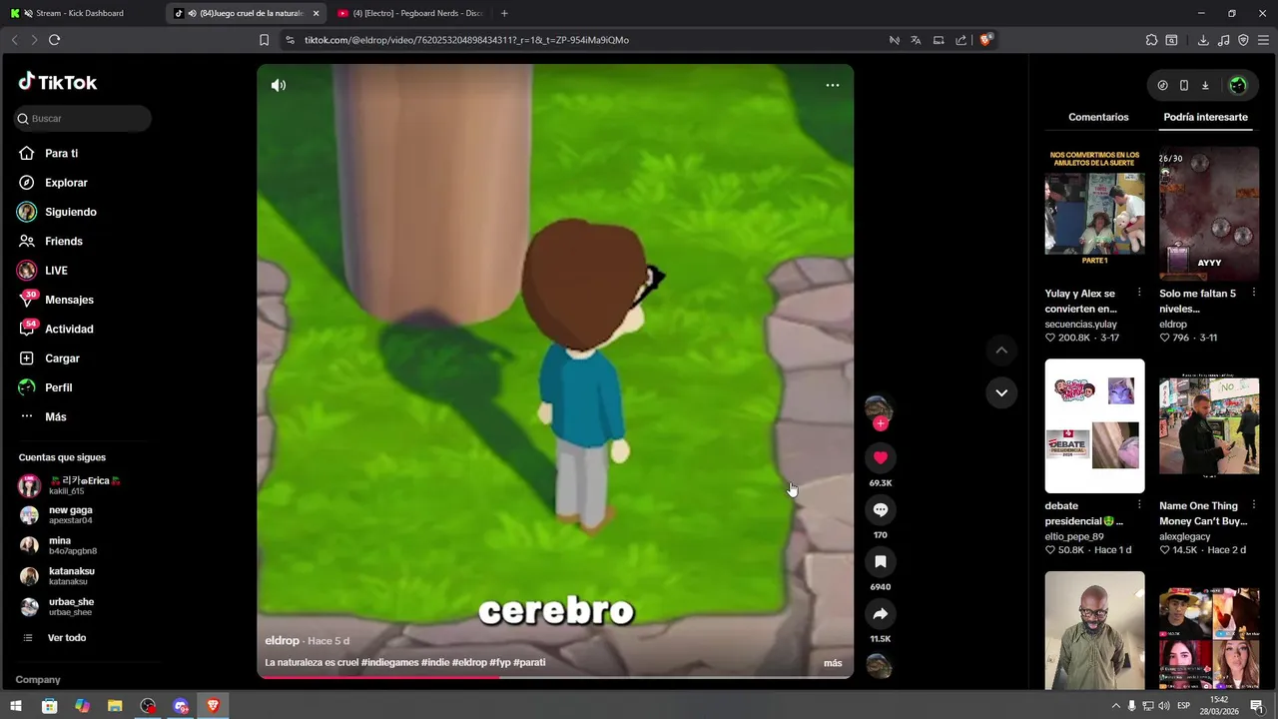The image size is (1278, 719).
Task: Open the profile avatar in the top-right pill
Action: point(1238,85)
